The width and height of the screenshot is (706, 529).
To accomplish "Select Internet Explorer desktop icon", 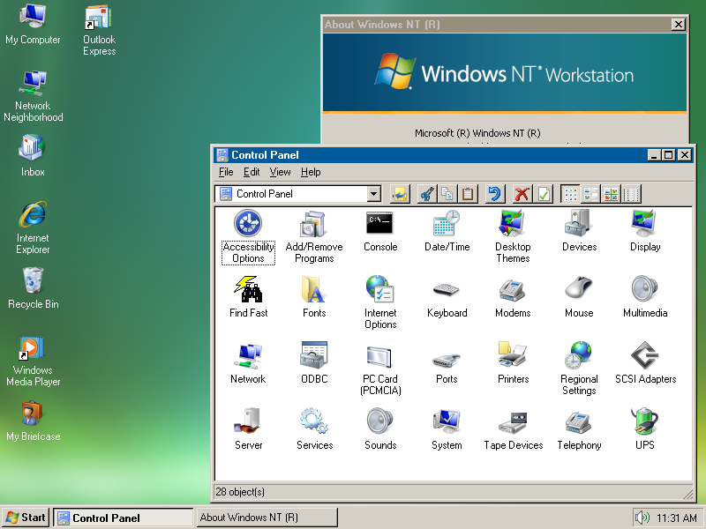I will (x=33, y=227).
